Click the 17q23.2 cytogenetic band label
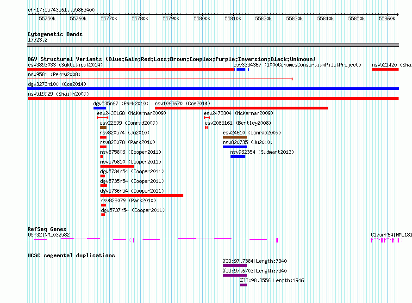This screenshot has width=412, height=303. click(37, 40)
